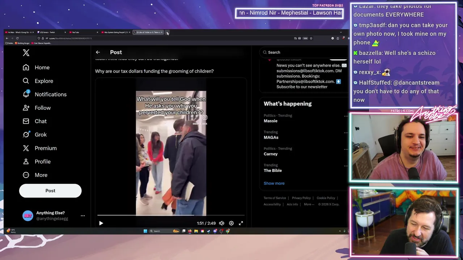This screenshot has height=260, width=463.
Task: Bookmark this page with star icon
Action: pos(311,38)
